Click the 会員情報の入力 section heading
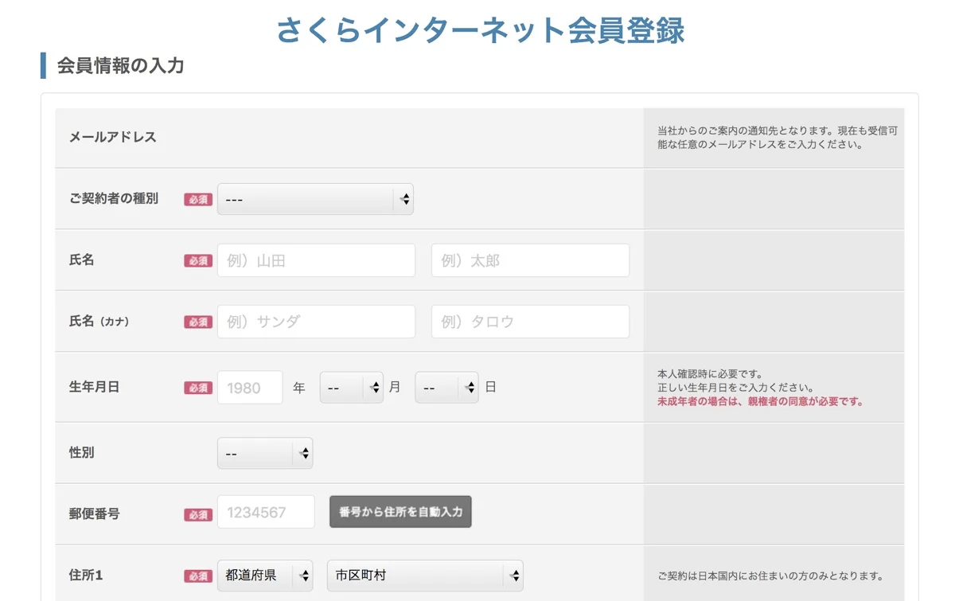Image resolution: width=955 pixels, height=601 pixels. (x=120, y=66)
